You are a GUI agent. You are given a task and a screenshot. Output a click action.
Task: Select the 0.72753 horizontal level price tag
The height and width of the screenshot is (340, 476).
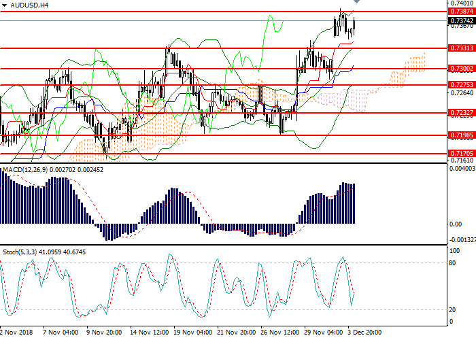click(461, 85)
